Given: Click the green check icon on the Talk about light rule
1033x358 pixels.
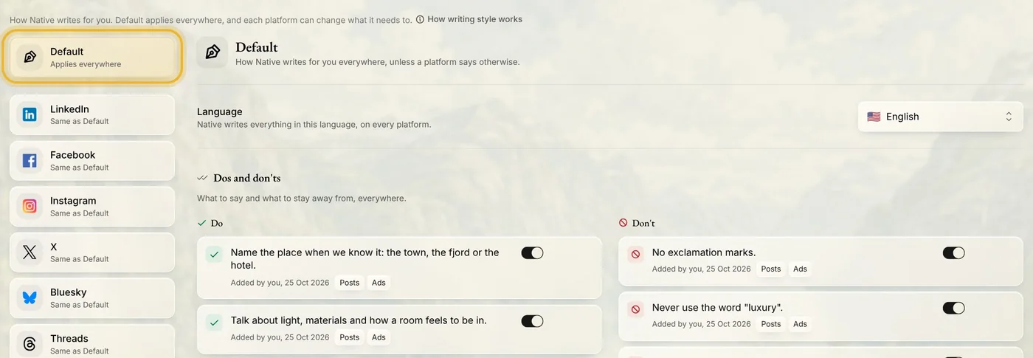Looking at the screenshot, I should [214, 323].
